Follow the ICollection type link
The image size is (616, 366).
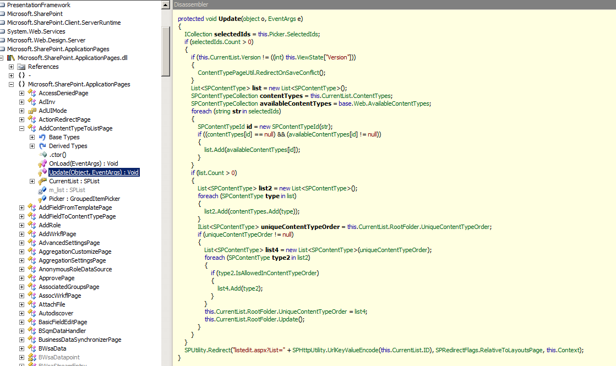(198, 34)
